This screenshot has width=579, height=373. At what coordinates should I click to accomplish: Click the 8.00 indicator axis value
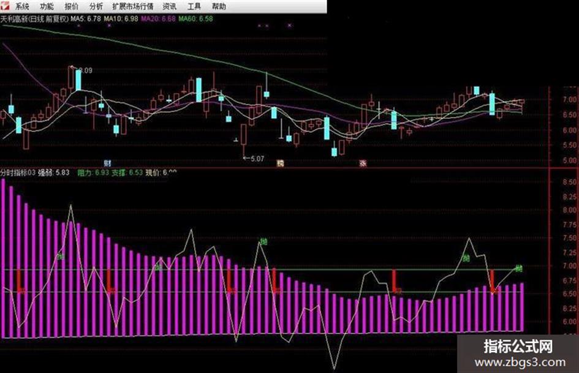pyautogui.click(x=569, y=210)
